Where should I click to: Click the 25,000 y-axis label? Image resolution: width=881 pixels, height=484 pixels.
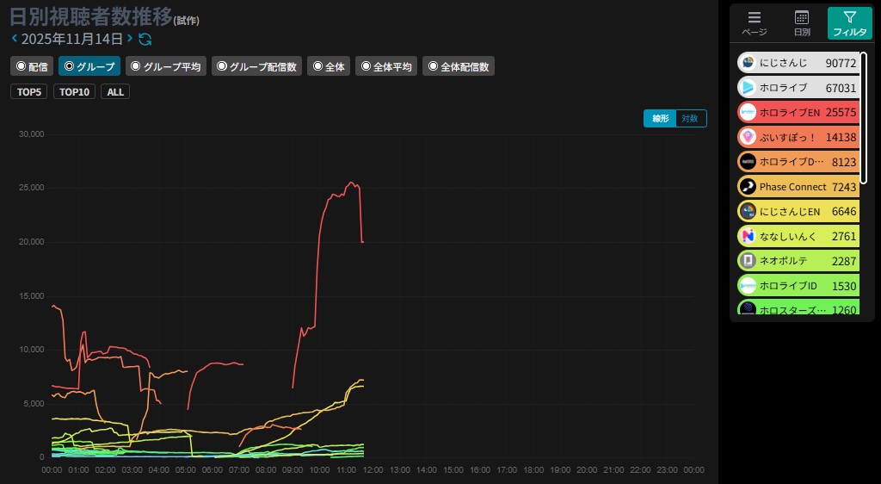pyautogui.click(x=32, y=187)
